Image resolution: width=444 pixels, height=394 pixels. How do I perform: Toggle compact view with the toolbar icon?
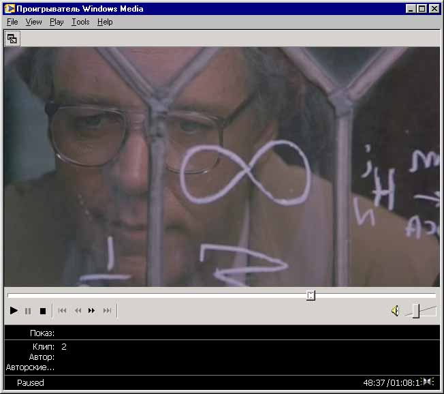12,38
